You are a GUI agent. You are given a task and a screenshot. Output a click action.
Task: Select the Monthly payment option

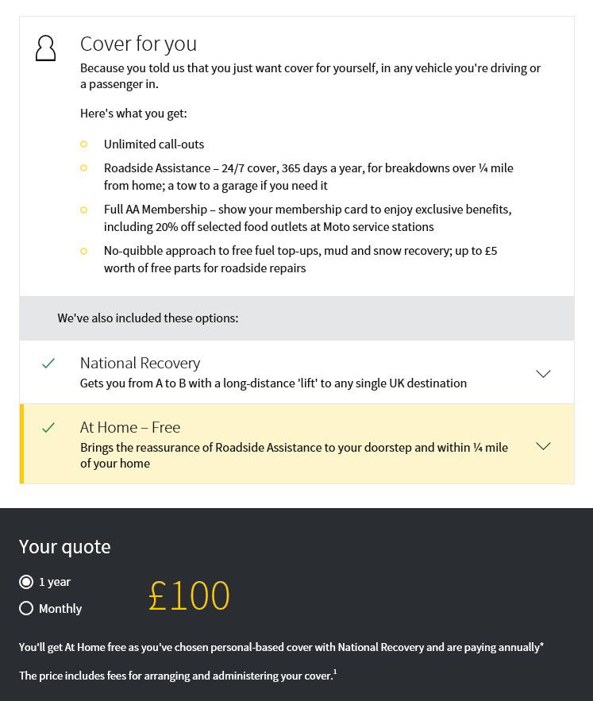(26, 608)
